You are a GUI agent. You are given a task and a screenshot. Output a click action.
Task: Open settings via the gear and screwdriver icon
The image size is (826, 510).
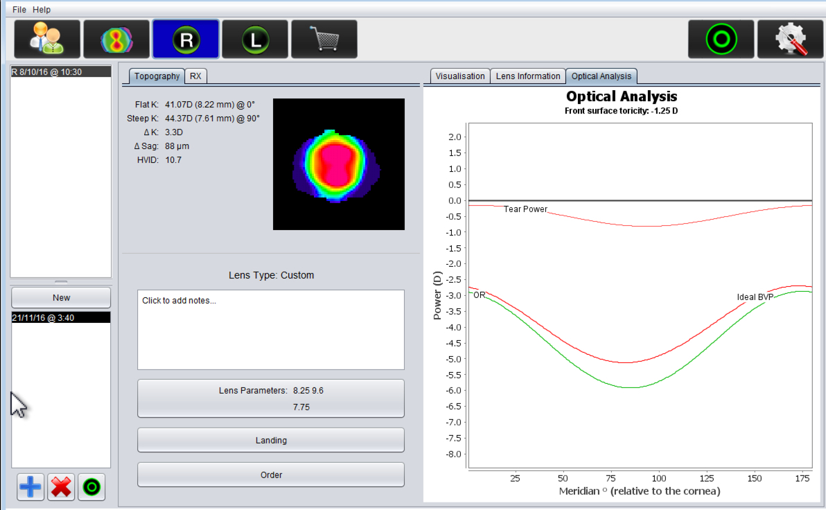[790, 39]
